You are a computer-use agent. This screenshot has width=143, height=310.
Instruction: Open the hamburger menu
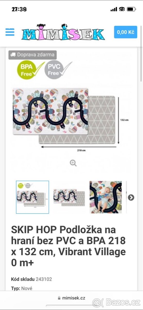click(x=10, y=32)
